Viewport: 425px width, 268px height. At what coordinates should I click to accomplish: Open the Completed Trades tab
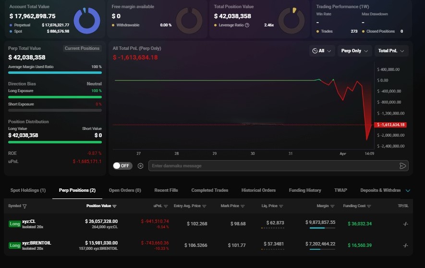point(210,190)
